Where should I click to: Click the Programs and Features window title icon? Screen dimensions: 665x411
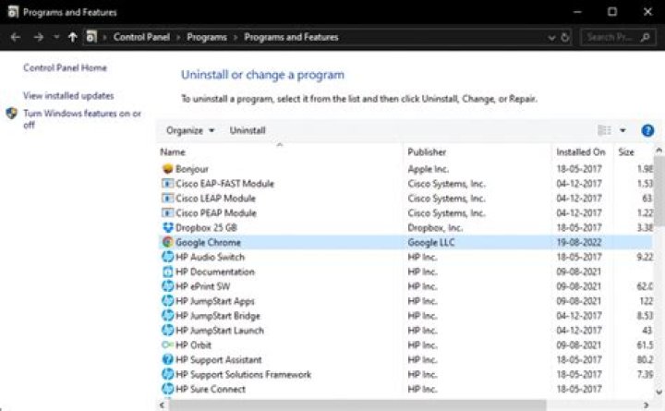pyautogui.click(x=13, y=12)
